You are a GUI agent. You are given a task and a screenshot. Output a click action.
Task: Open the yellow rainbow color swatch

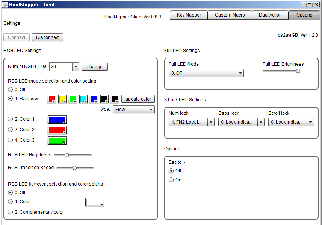[x=62, y=99]
